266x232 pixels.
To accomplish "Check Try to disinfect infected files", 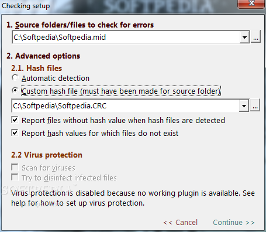I will pyautogui.click(x=15, y=178).
